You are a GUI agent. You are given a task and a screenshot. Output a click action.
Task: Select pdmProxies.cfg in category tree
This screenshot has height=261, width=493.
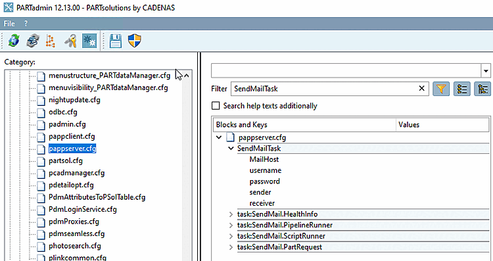[74, 222]
